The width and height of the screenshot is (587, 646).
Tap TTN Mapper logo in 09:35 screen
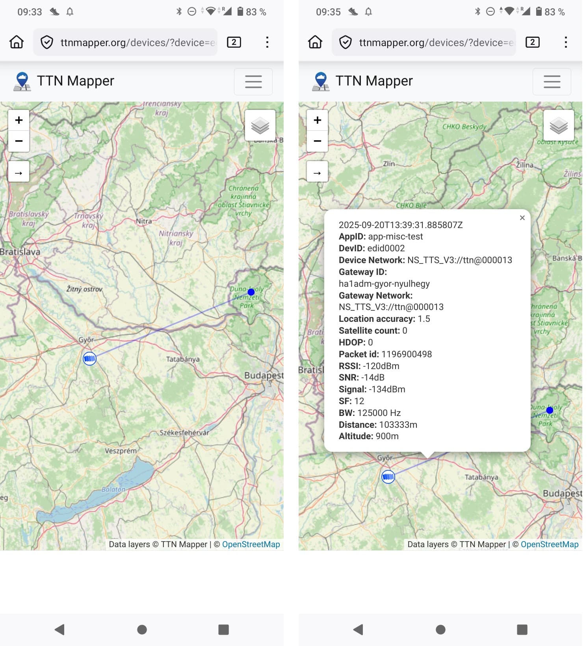pyautogui.click(x=321, y=81)
